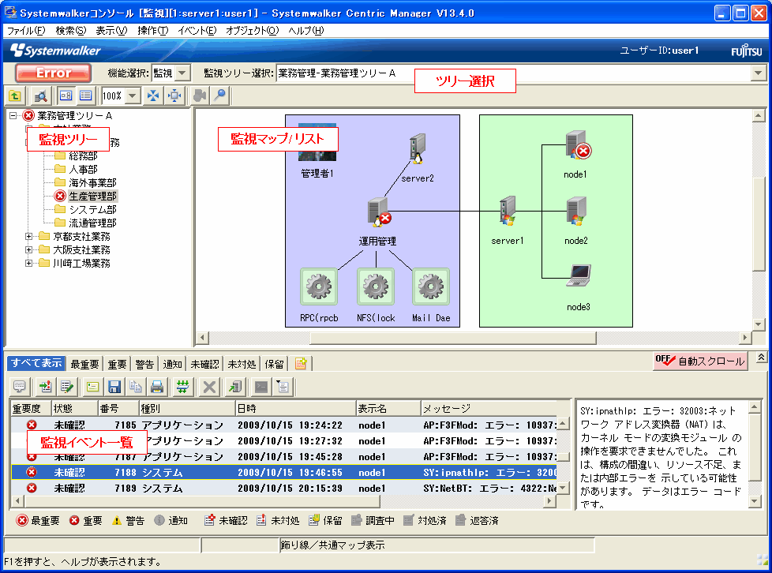
Task: Click the map horizontal scrollbar thumb
Action: pyautogui.click(x=453, y=338)
